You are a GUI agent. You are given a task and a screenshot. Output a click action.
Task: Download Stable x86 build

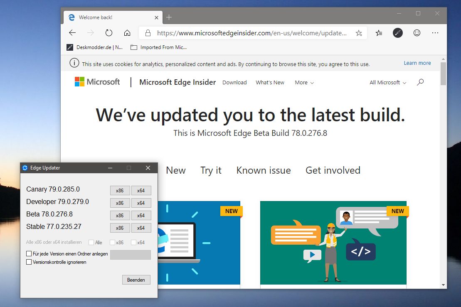[x=120, y=228]
